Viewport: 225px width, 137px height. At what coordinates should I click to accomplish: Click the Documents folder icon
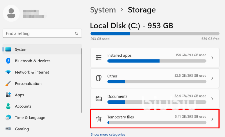(99, 99)
